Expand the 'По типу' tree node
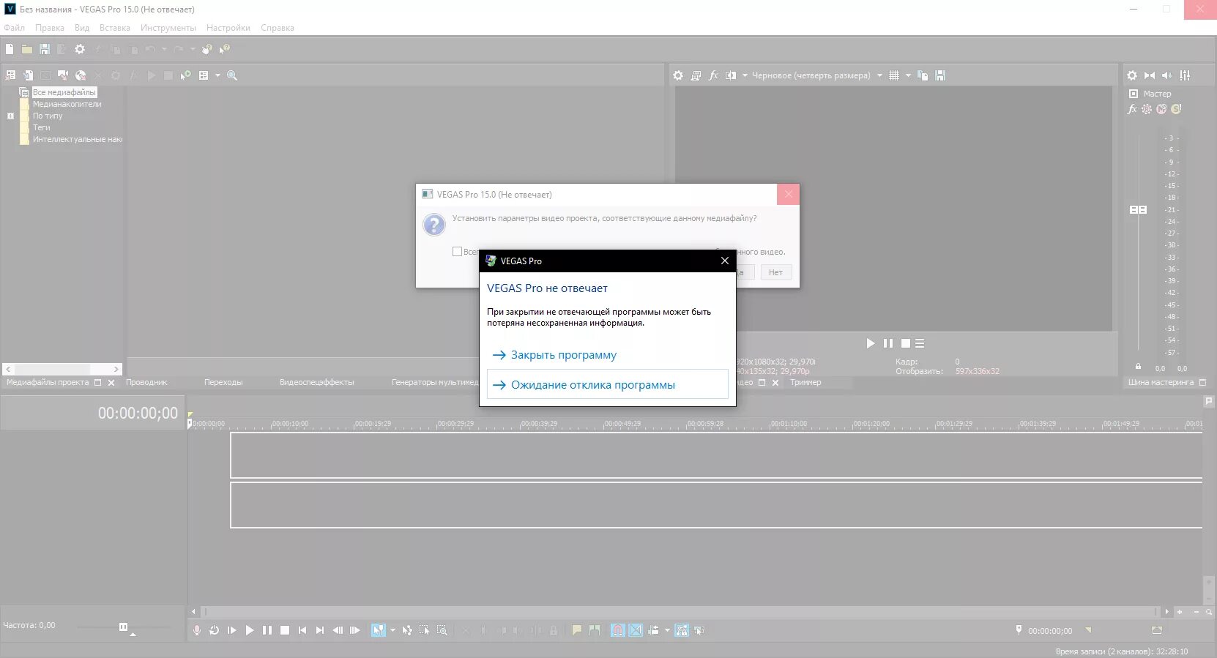The width and height of the screenshot is (1217, 658). coord(10,116)
